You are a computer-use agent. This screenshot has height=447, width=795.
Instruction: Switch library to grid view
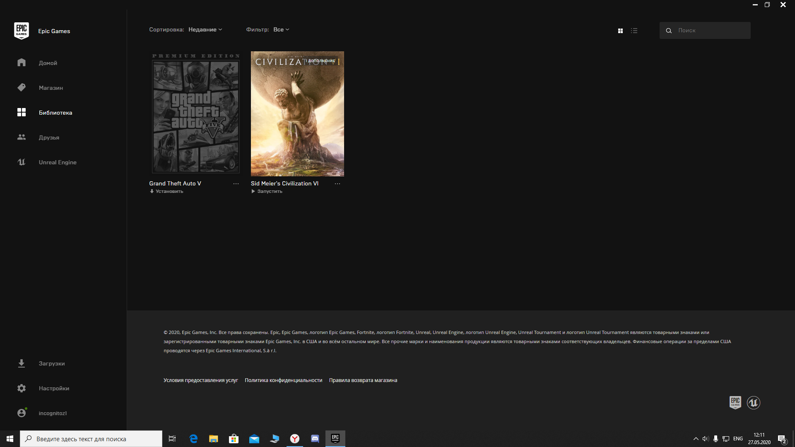tap(620, 31)
